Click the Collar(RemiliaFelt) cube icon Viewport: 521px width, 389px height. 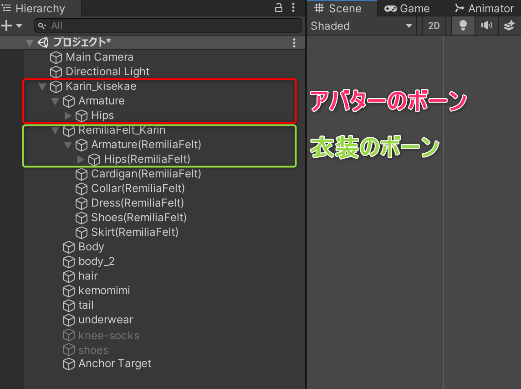[x=82, y=189]
